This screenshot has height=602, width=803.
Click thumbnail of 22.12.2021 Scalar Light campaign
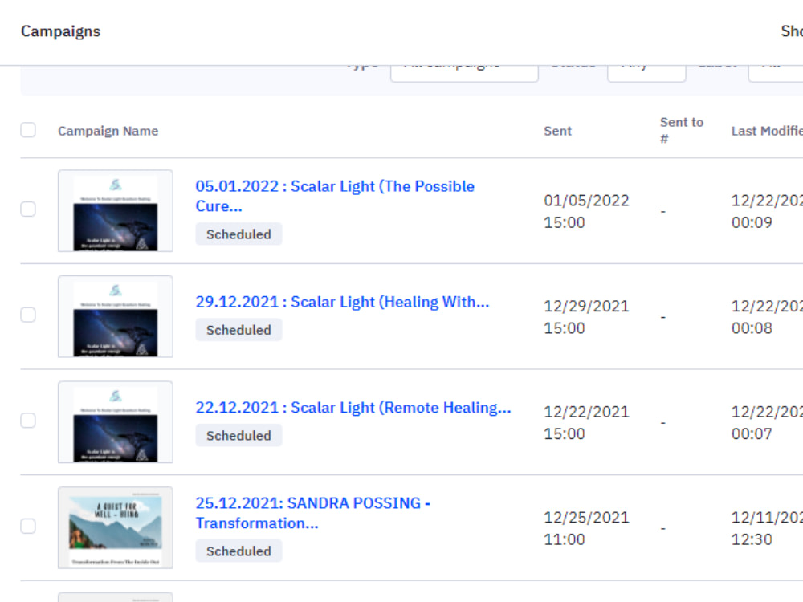pyautogui.click(x=115, y=422)
